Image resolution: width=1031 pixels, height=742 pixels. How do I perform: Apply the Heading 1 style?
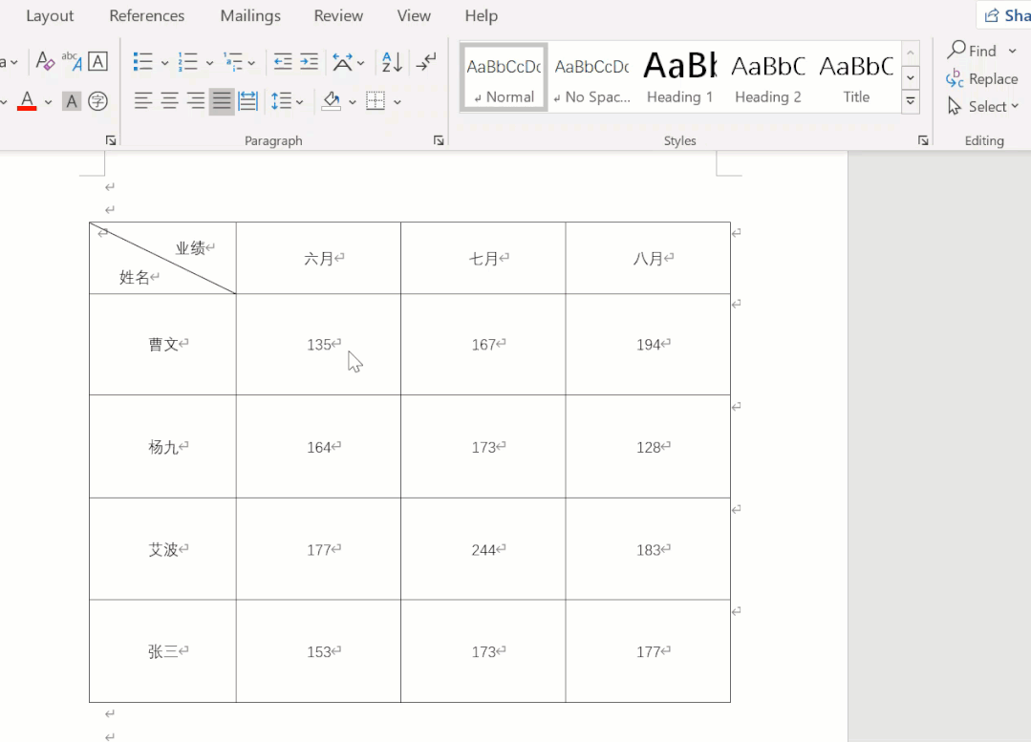680,77
